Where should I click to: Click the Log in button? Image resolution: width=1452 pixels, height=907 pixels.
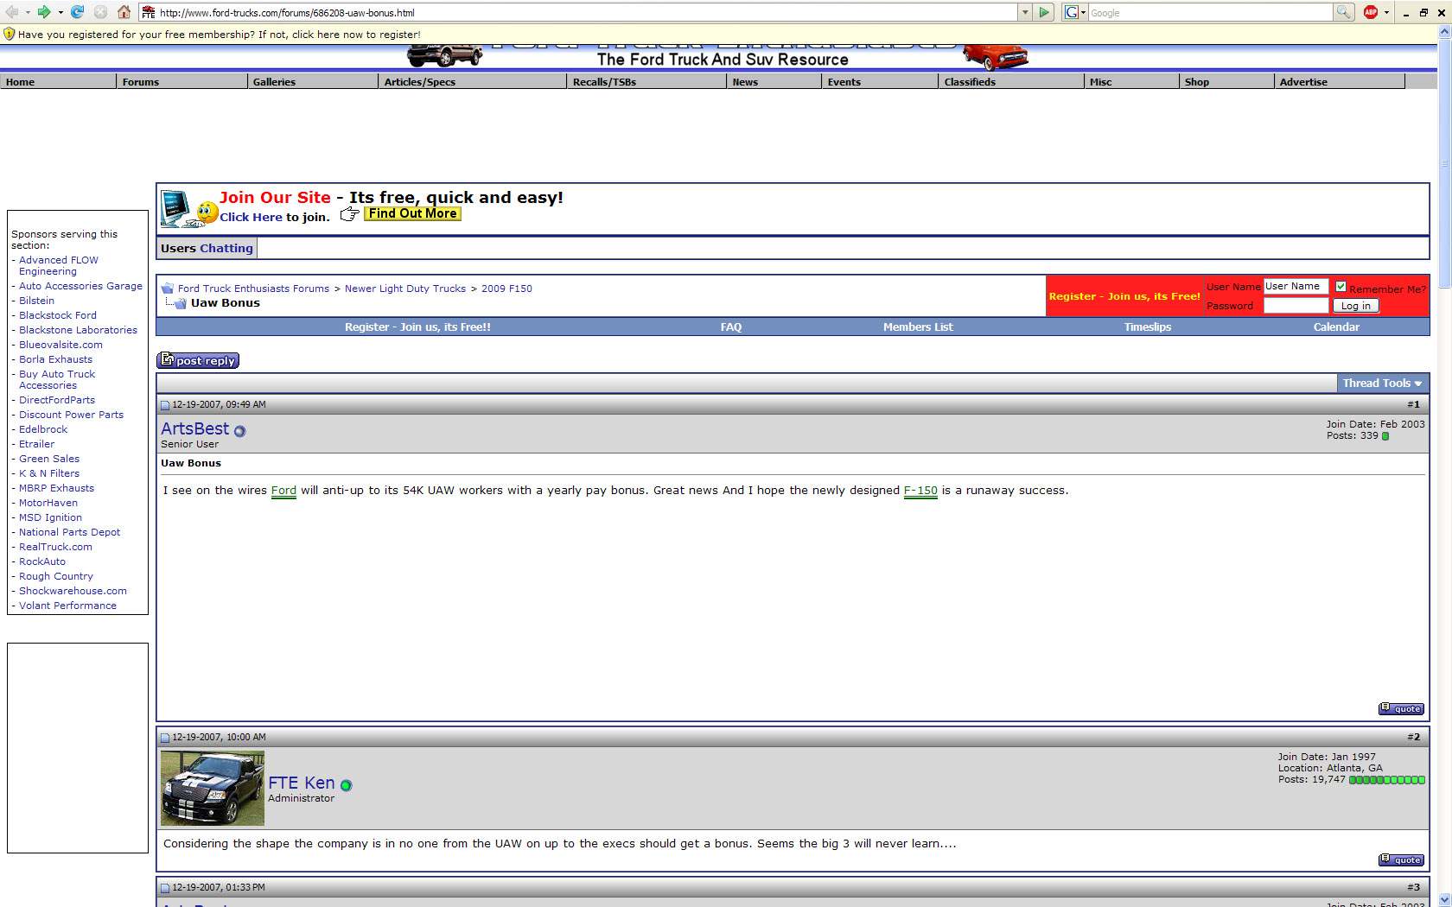(x=1356, y=306)
